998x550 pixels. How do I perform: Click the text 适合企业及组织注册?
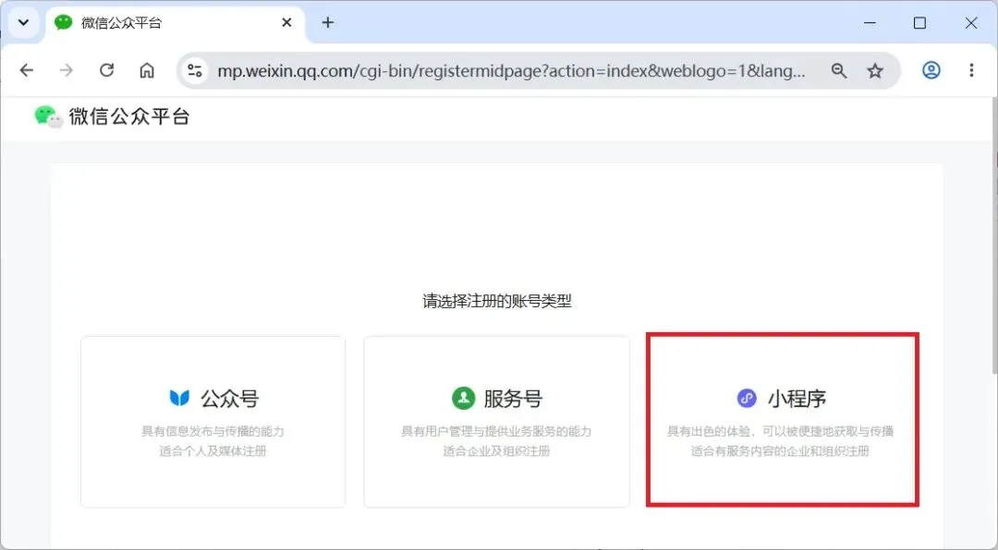tap(496, 451)
